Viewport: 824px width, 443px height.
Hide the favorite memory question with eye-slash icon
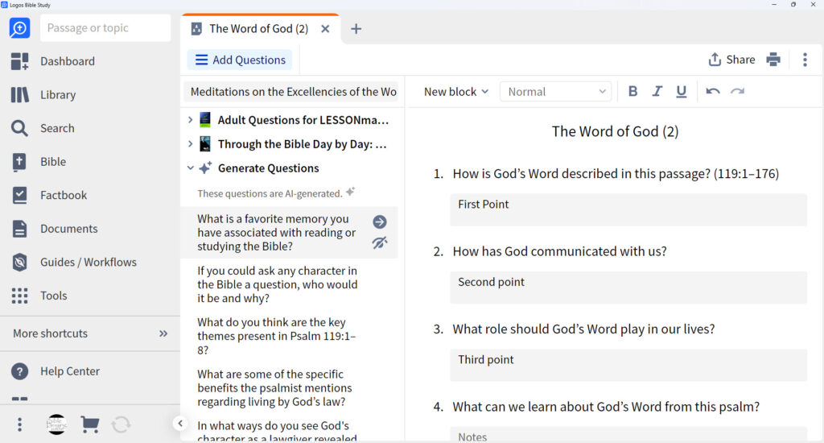(380, 242)
